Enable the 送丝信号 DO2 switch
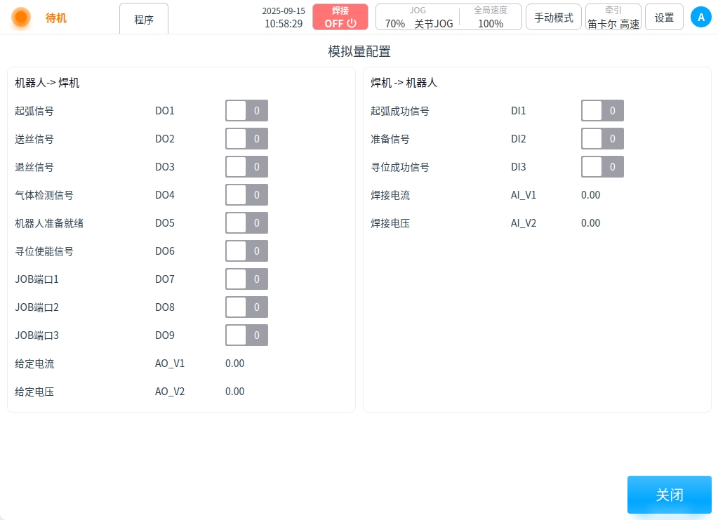 pos(246,139)
